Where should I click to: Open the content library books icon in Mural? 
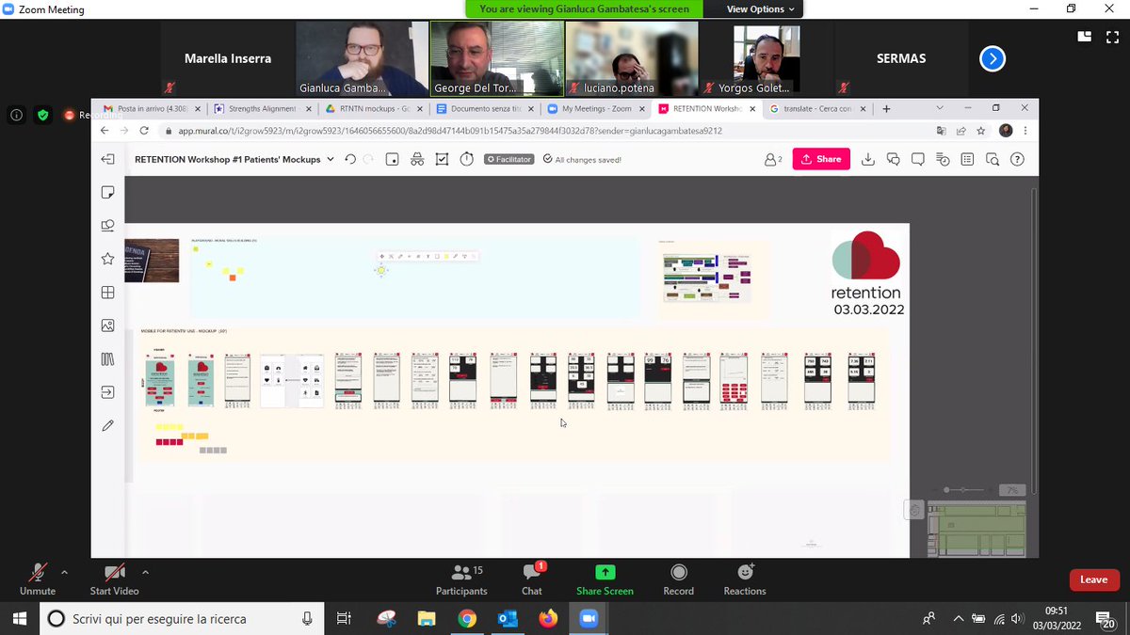coord(107,358)
